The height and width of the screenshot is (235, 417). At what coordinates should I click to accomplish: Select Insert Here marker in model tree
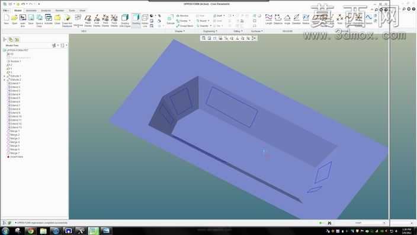point(15,157)
